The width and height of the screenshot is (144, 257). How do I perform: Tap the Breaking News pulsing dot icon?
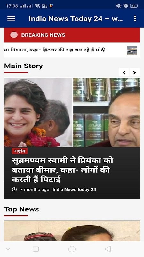[x=14, y=35]
